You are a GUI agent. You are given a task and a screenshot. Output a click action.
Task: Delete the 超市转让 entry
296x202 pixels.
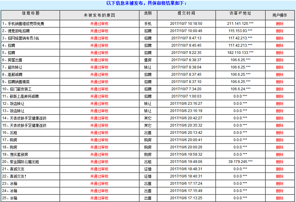click(x=280, y=67)
